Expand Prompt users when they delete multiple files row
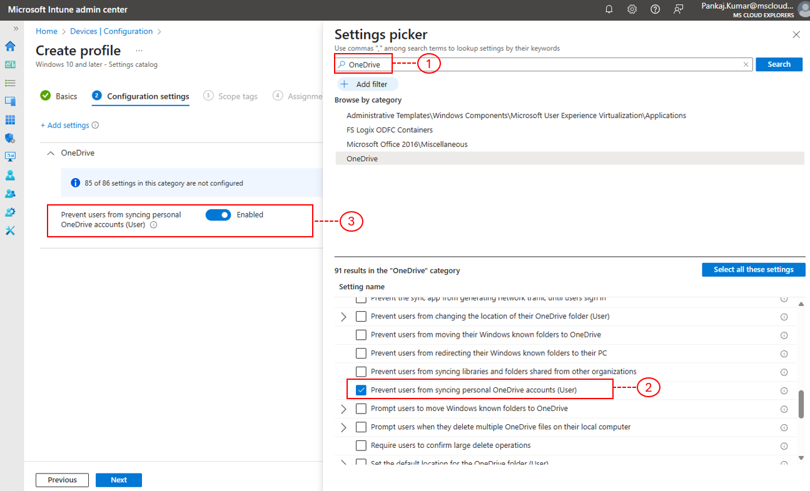 (343, 427)
